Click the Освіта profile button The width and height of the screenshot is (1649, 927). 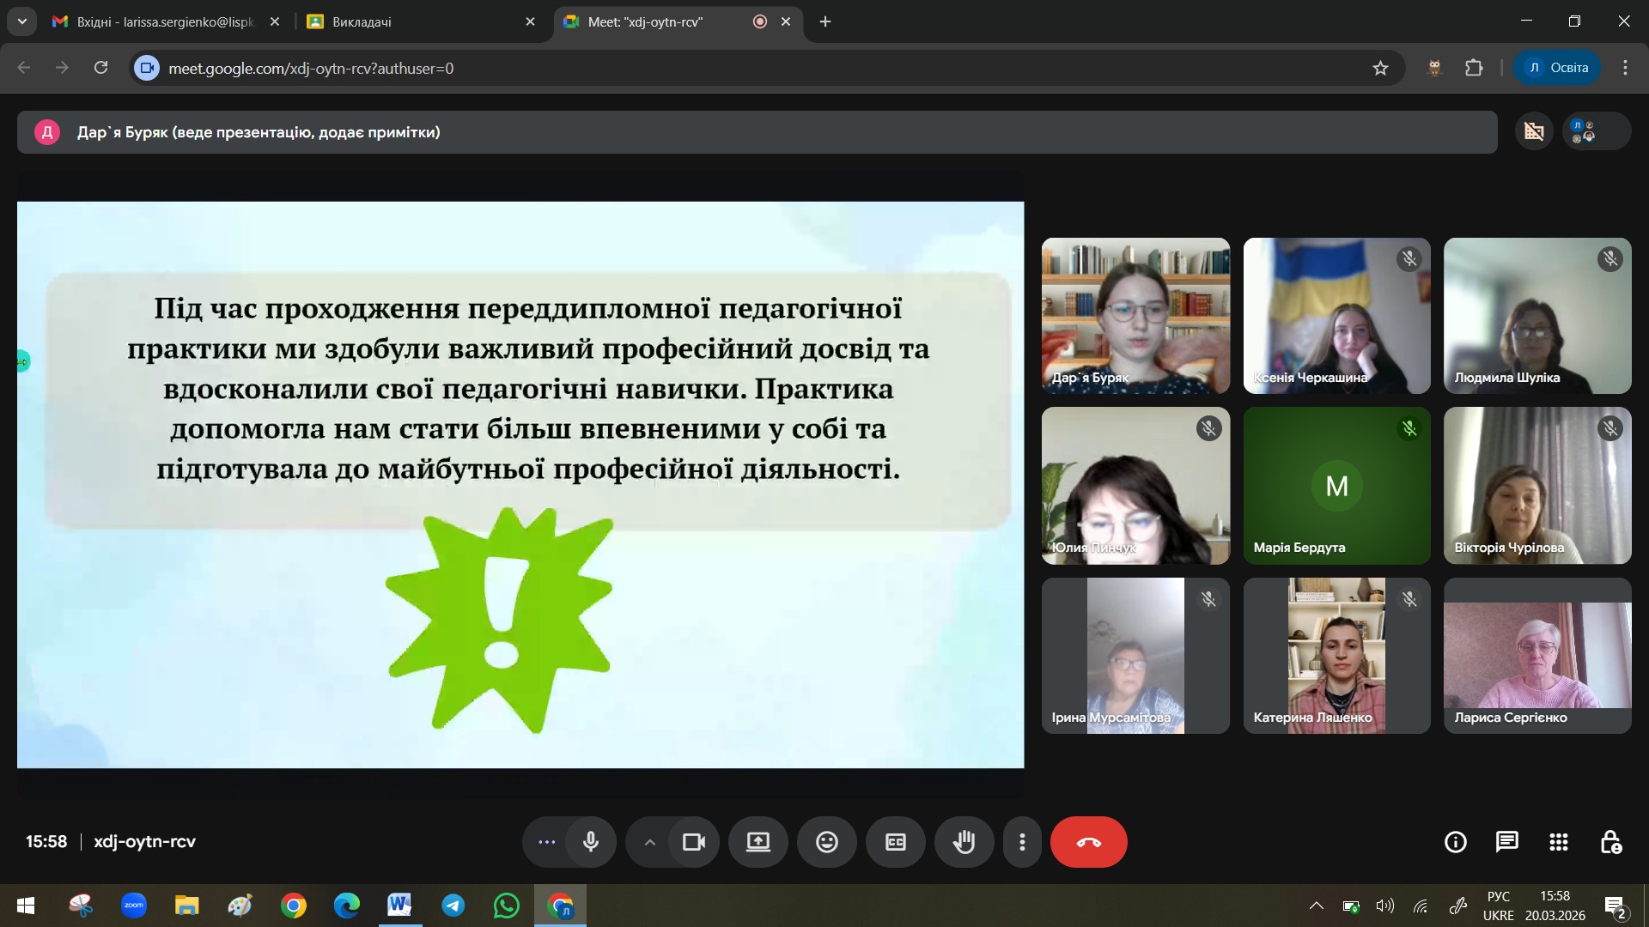(x=1557, y=68)
